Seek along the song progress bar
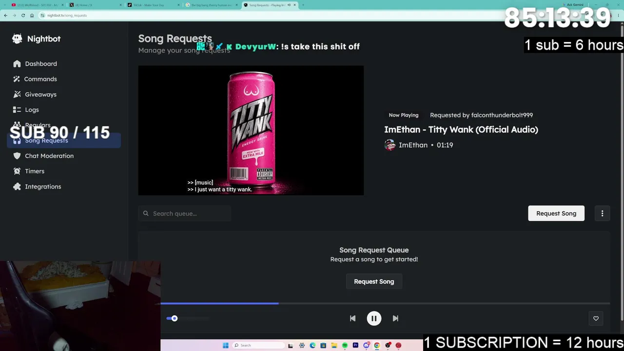Image resolution: width=624 pixels, height=351 pixels. coord(385,303)
